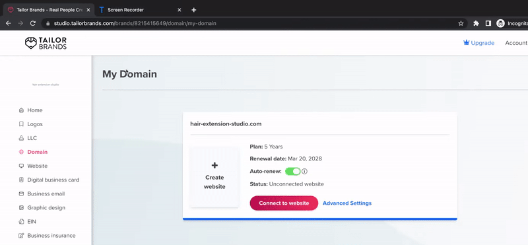Screen dimensions: 528x245
Task: Click the side panel icon in toolbar
Action: (488, 23)
